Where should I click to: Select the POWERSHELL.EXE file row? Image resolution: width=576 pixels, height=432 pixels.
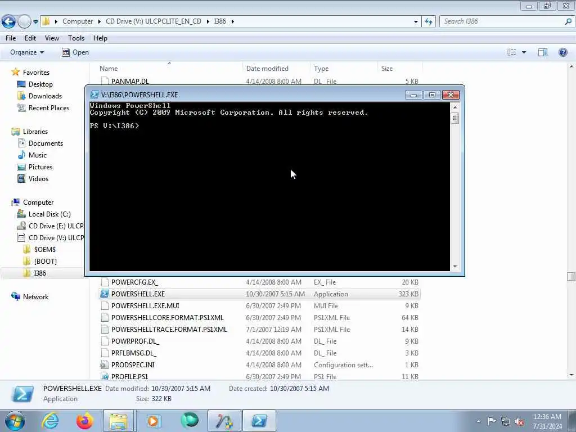(259, 294)
